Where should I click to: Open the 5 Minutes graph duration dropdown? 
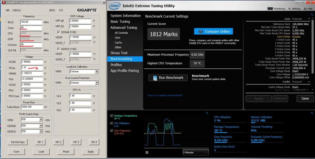pyautogui.click(x=196, y=152)
